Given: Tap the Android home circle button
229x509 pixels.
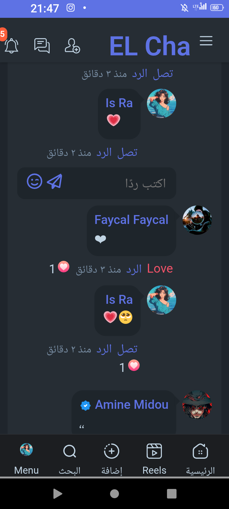Looking at the screenshot, I should [114, 494].
